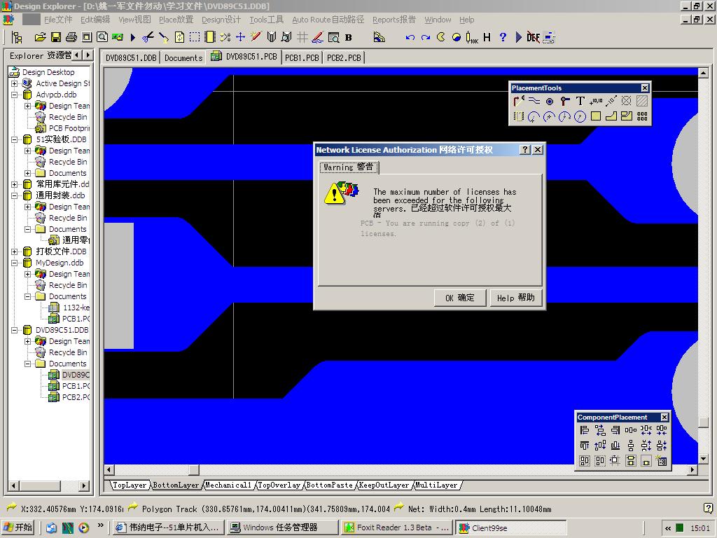Click the undo arrow icon
Screen dimensions: 717x538
(x=410, y=38)
